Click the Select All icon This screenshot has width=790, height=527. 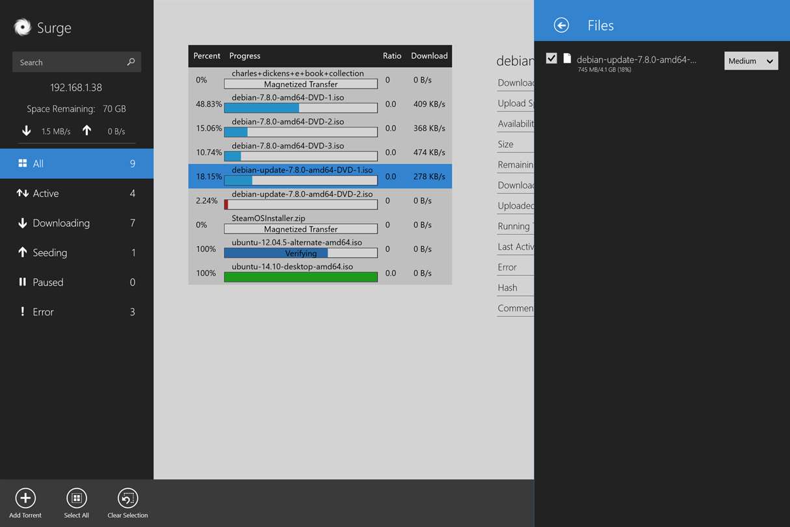(x=77, y=498)
